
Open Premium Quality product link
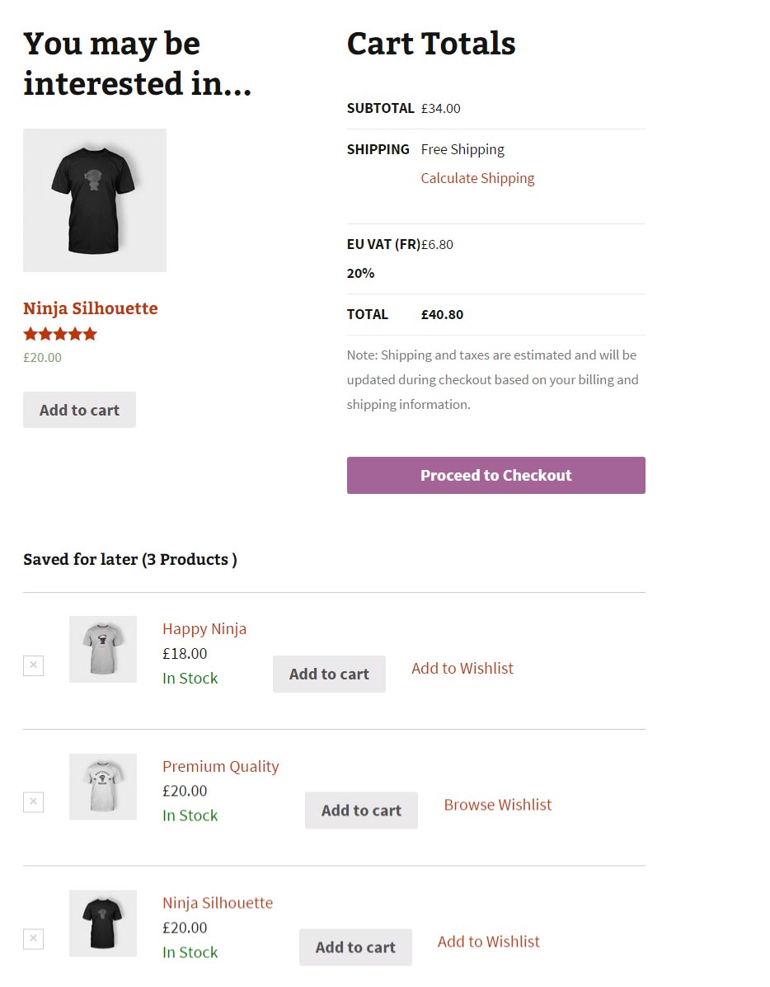pos(220,766)
